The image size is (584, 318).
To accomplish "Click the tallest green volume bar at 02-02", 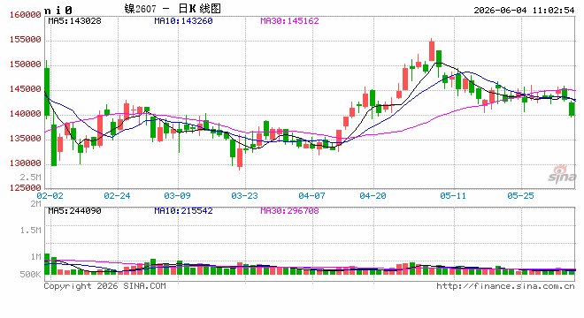I will pyautogui.click(x=47, y=264).
